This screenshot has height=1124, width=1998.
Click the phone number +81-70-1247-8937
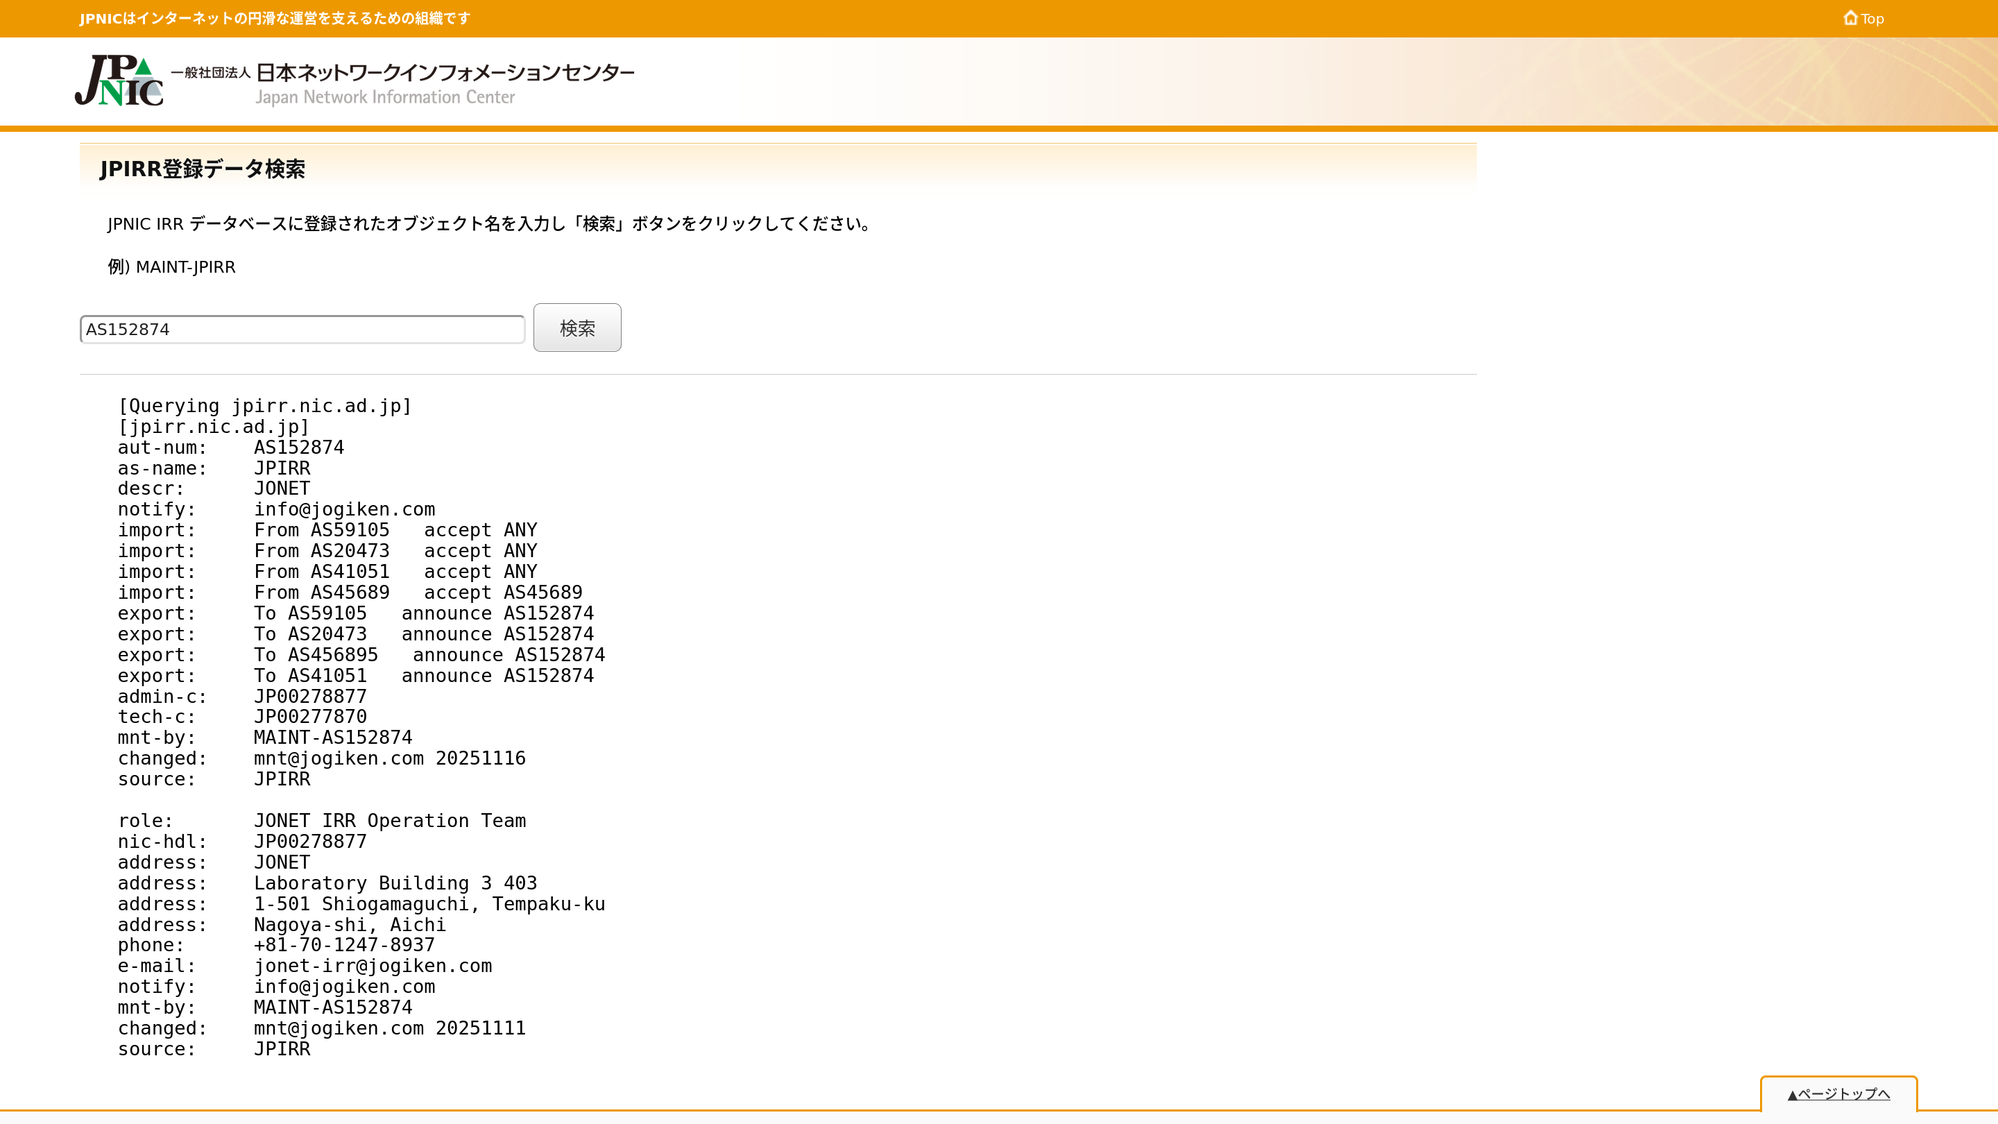click(x=344, y=945)
